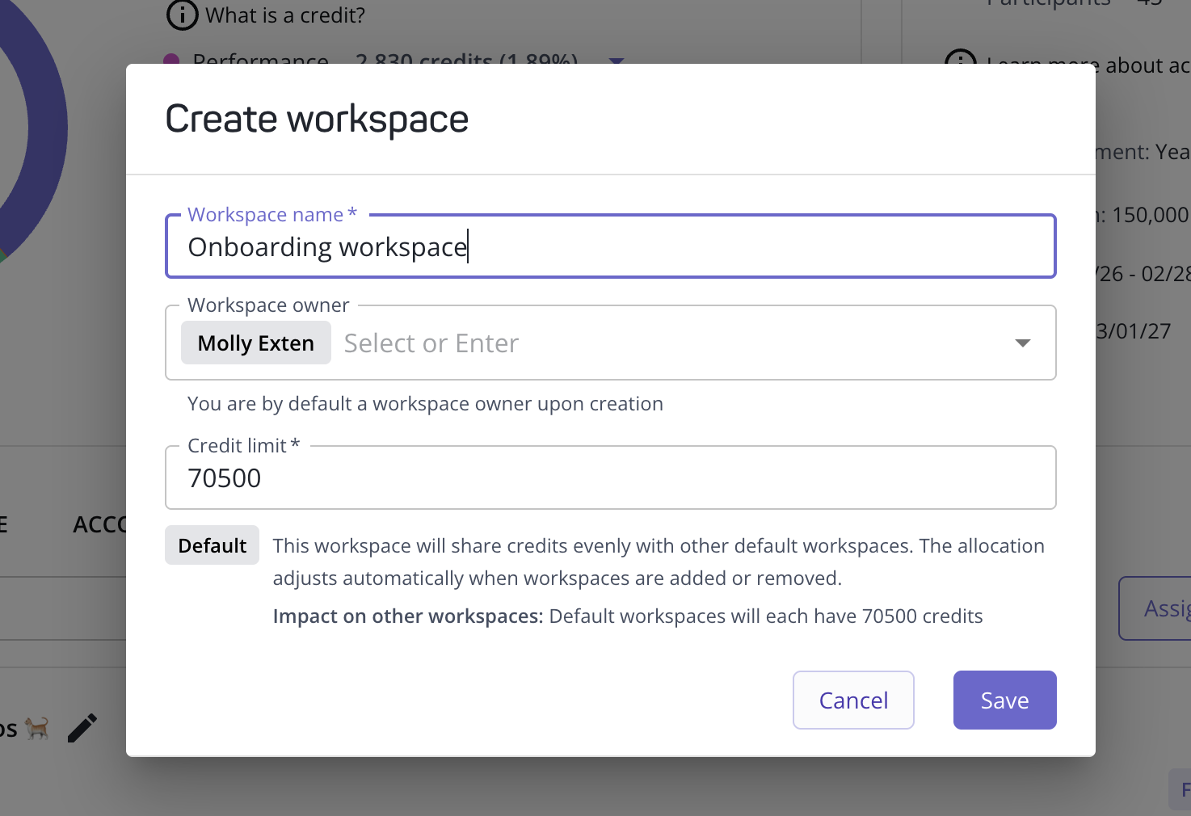Switch to the ACCO tab on the left

click(x=103, y=524)
